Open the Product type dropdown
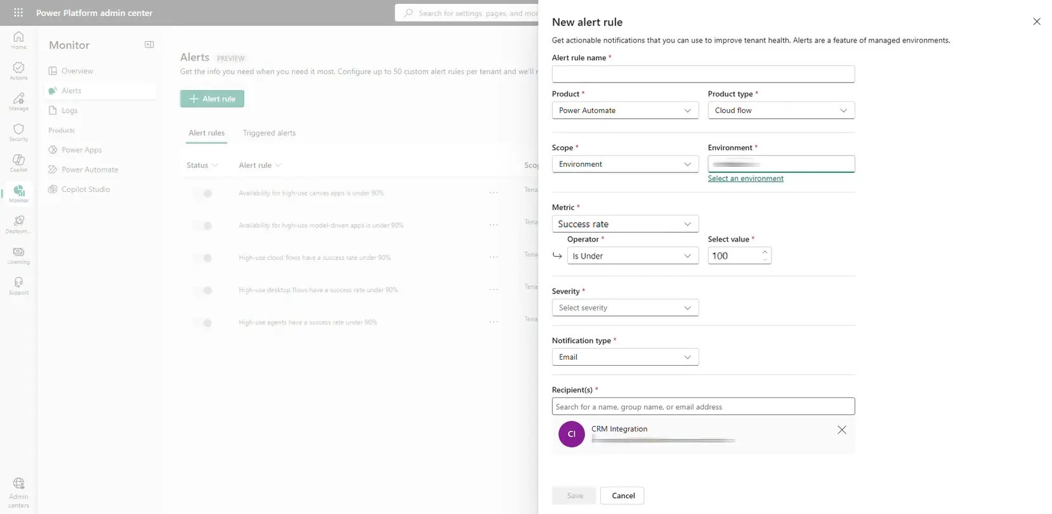Screen dimensions: 1052x514 [x=781, y=110]
